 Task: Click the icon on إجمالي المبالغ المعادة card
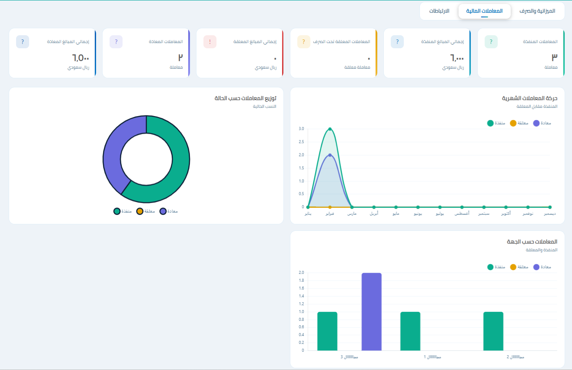23,42
